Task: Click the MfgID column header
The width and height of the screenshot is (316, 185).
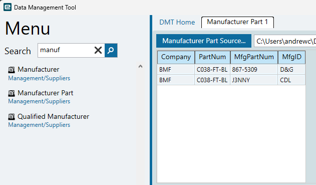Action: coord(291,57)
